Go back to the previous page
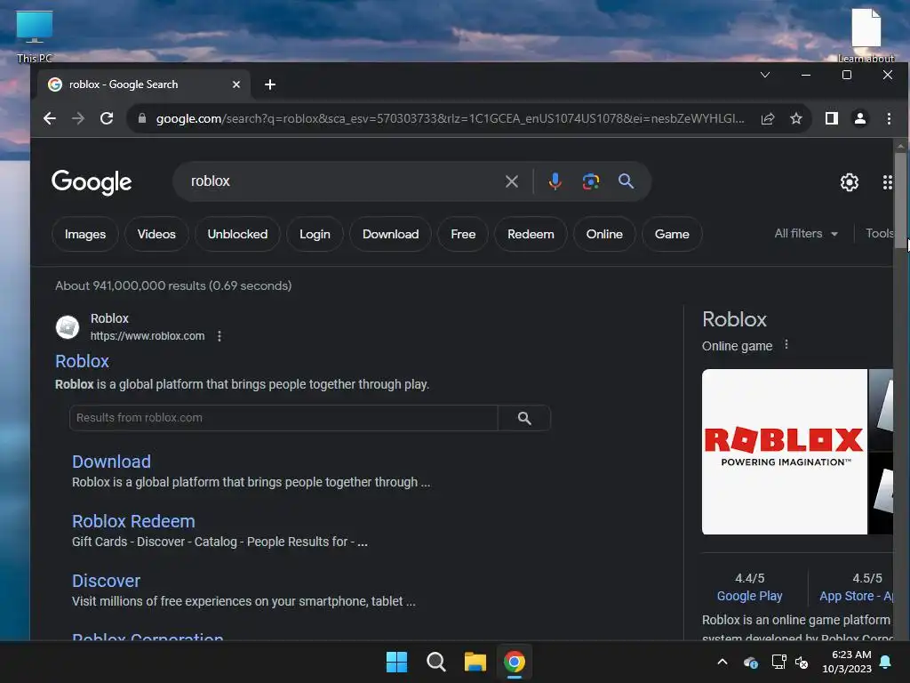 (50, 118)
